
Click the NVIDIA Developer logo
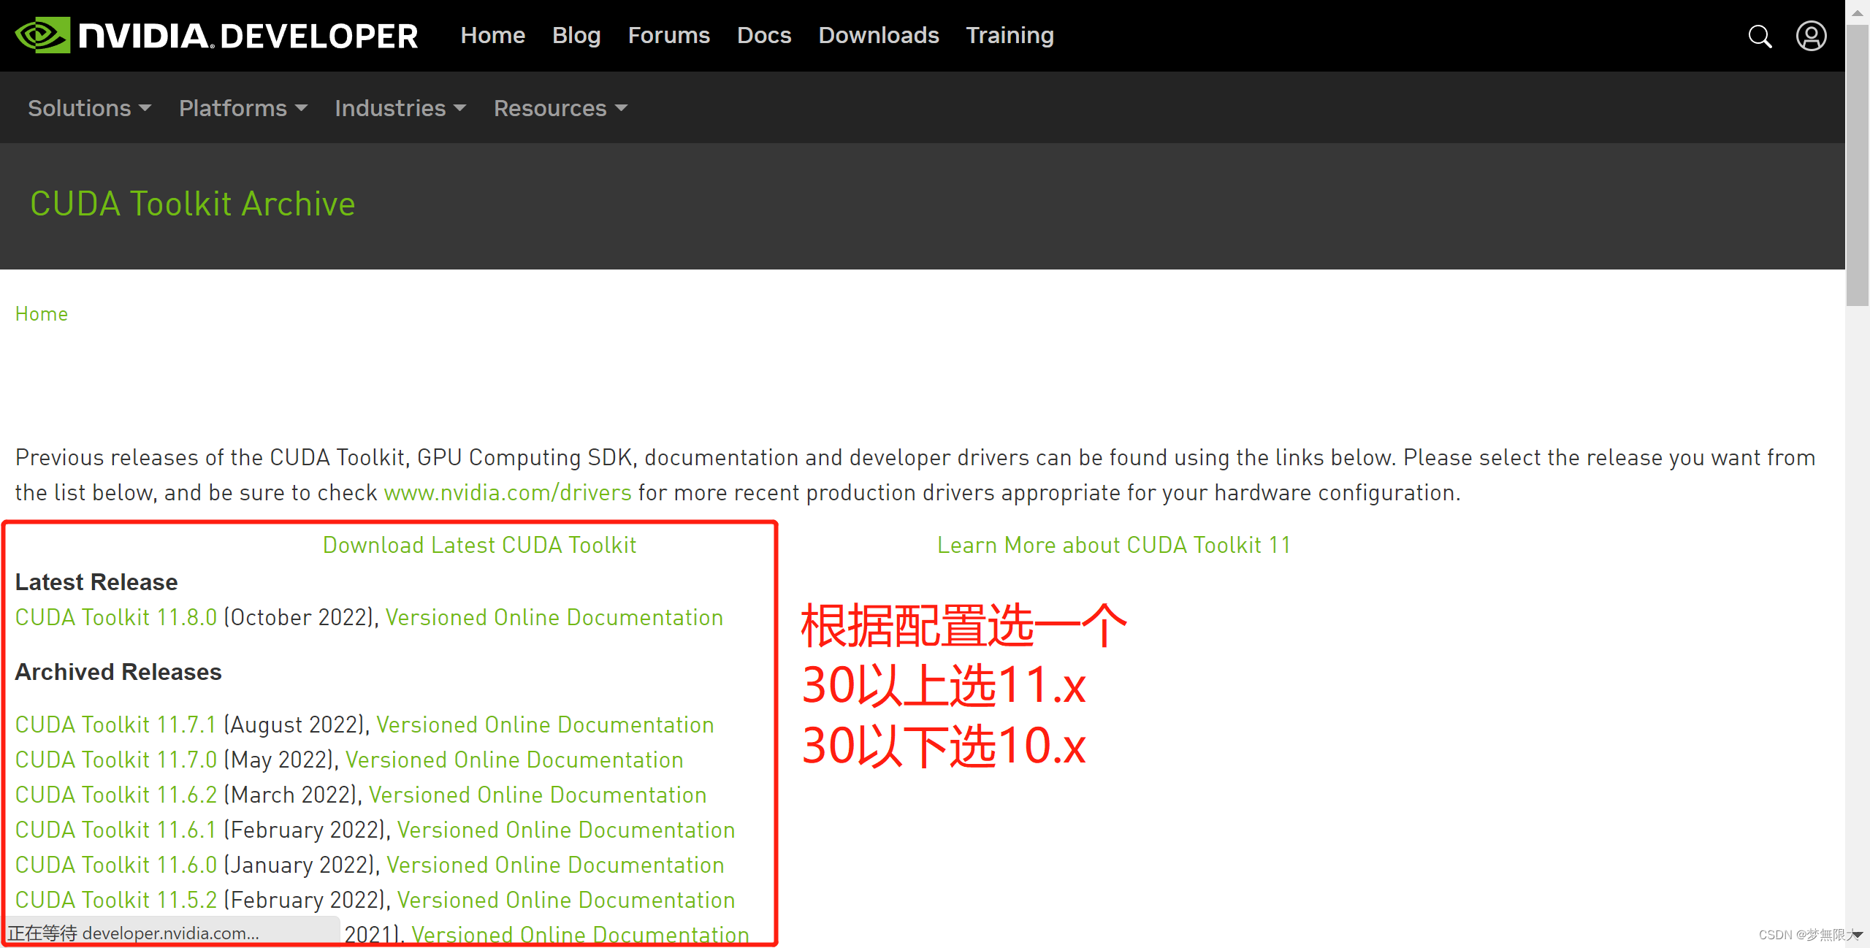[216, 36]
